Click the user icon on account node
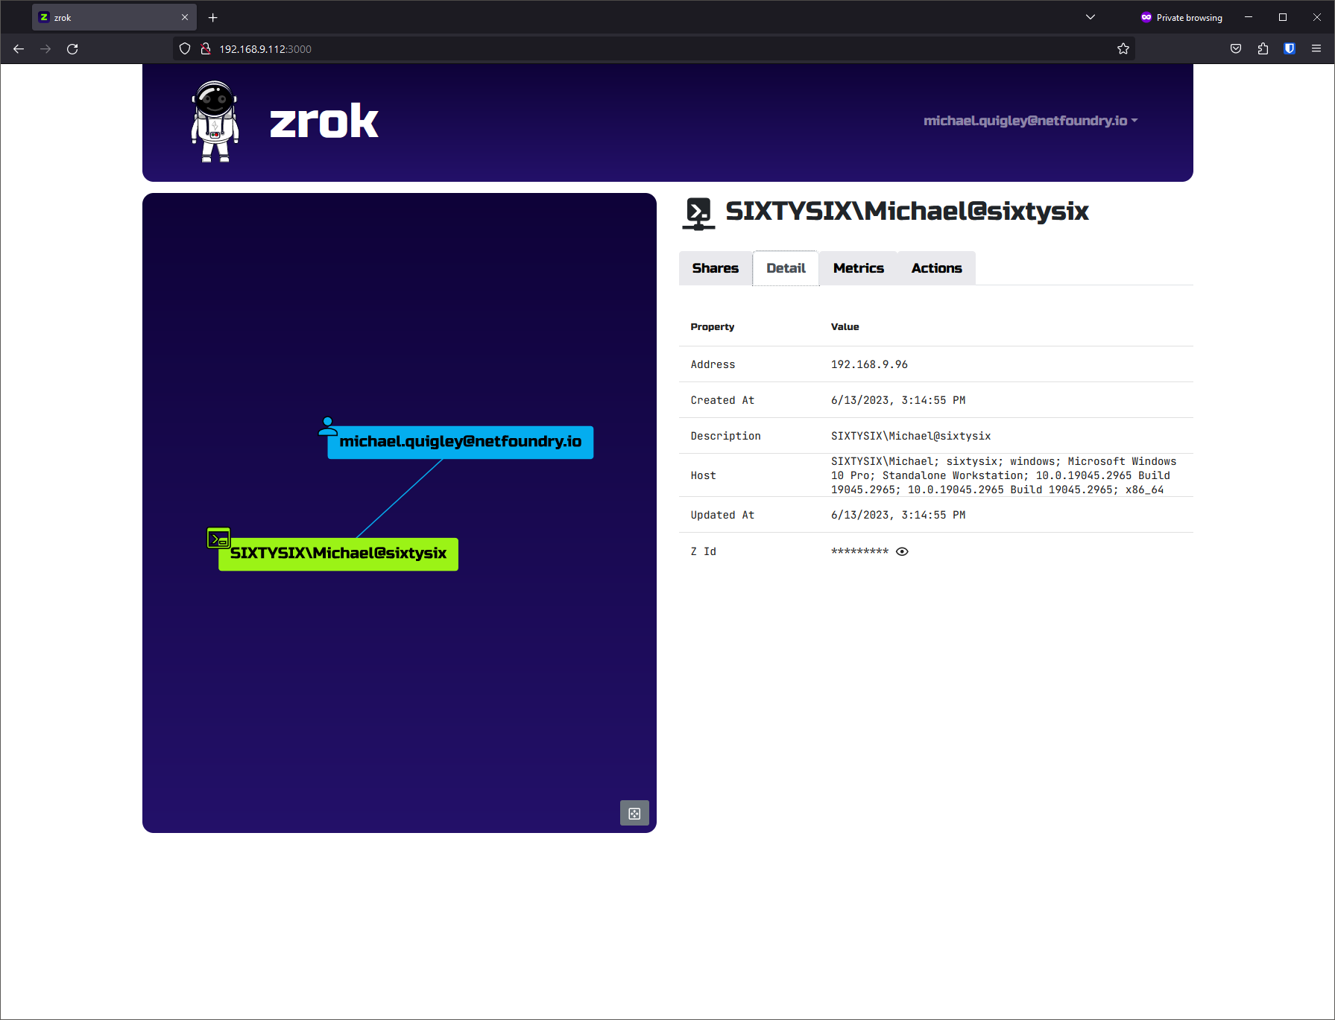Image resolution: width=1335 pixels, height=1020 pixels. [x=327, y=426]
